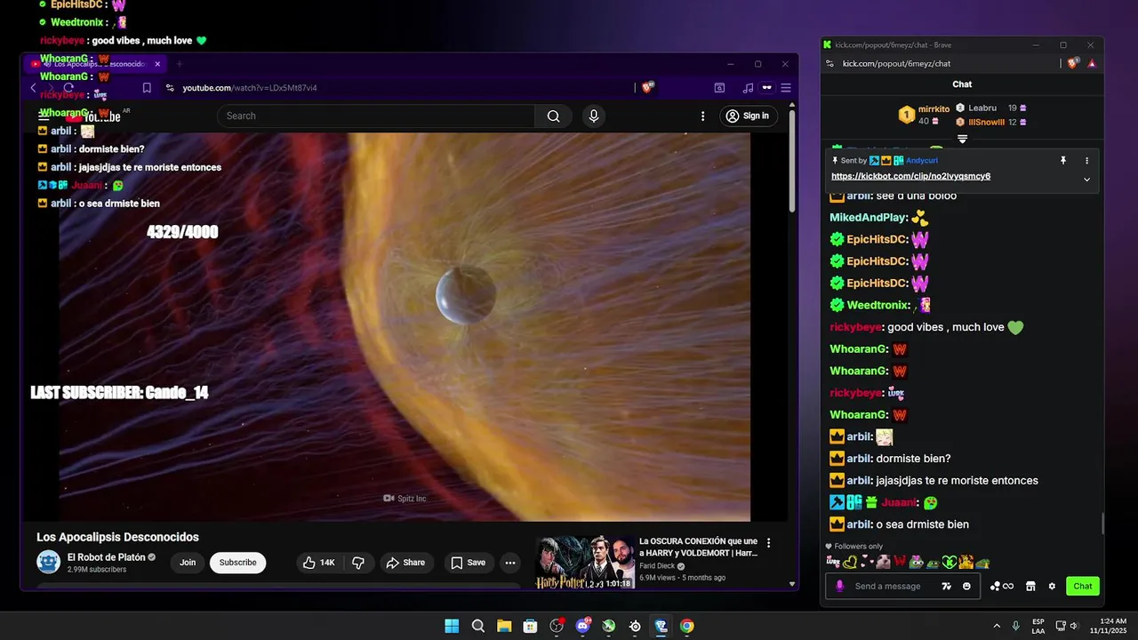Viewport: 1138px width, 640px height.
Task: Open the more actions menu beside Save
Action: (x=510, y=563)
